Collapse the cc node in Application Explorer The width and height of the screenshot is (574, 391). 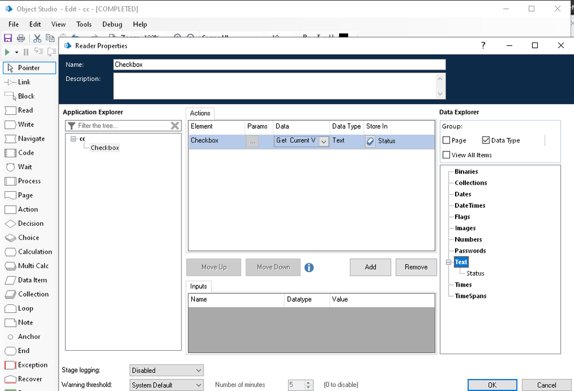(73, 139)
